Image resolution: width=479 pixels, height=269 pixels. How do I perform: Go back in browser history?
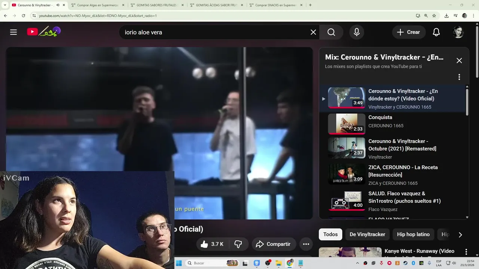[x=5, y=16]
